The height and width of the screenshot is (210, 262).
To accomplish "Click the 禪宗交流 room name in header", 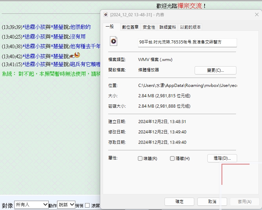I will pyautogui.click(x=189, y=6).
